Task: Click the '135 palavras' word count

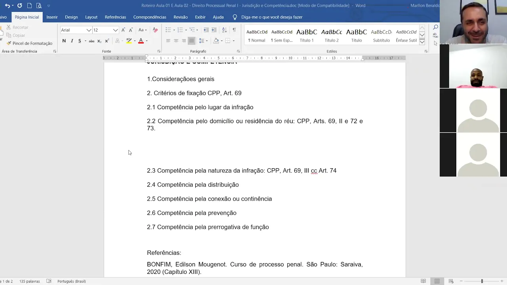Action: pos(30,281)
